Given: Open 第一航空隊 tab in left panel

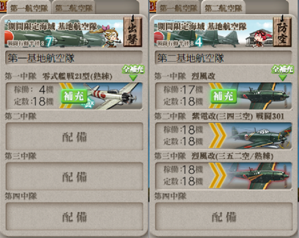Looking at the screenshot, I should [x=29, y=8].
